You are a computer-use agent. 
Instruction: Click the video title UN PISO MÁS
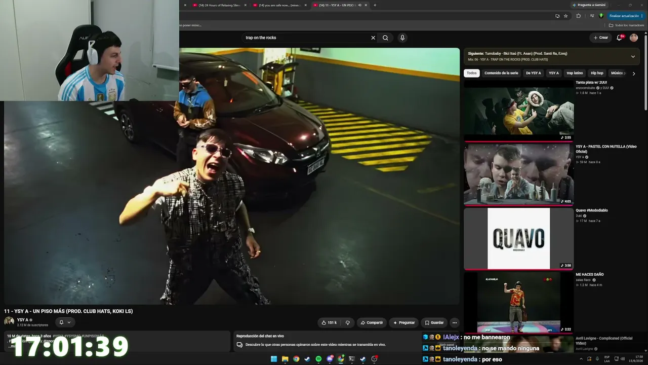pos(68,311)
